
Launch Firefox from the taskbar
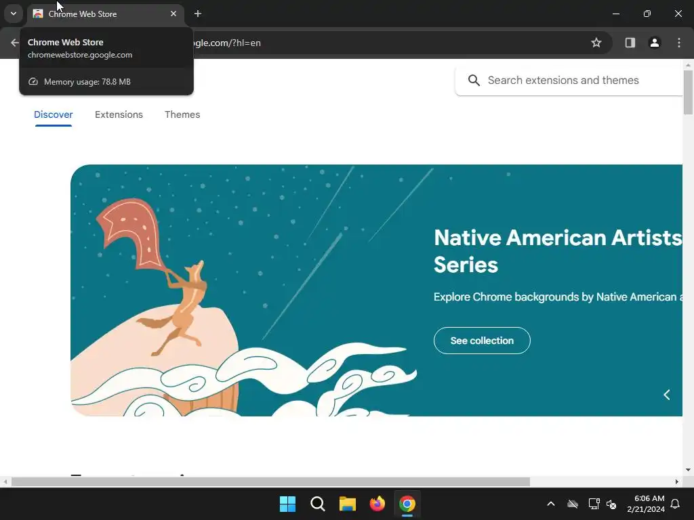point(377,504)
